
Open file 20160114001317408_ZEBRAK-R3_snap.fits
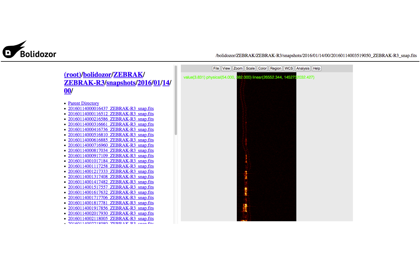111,177
